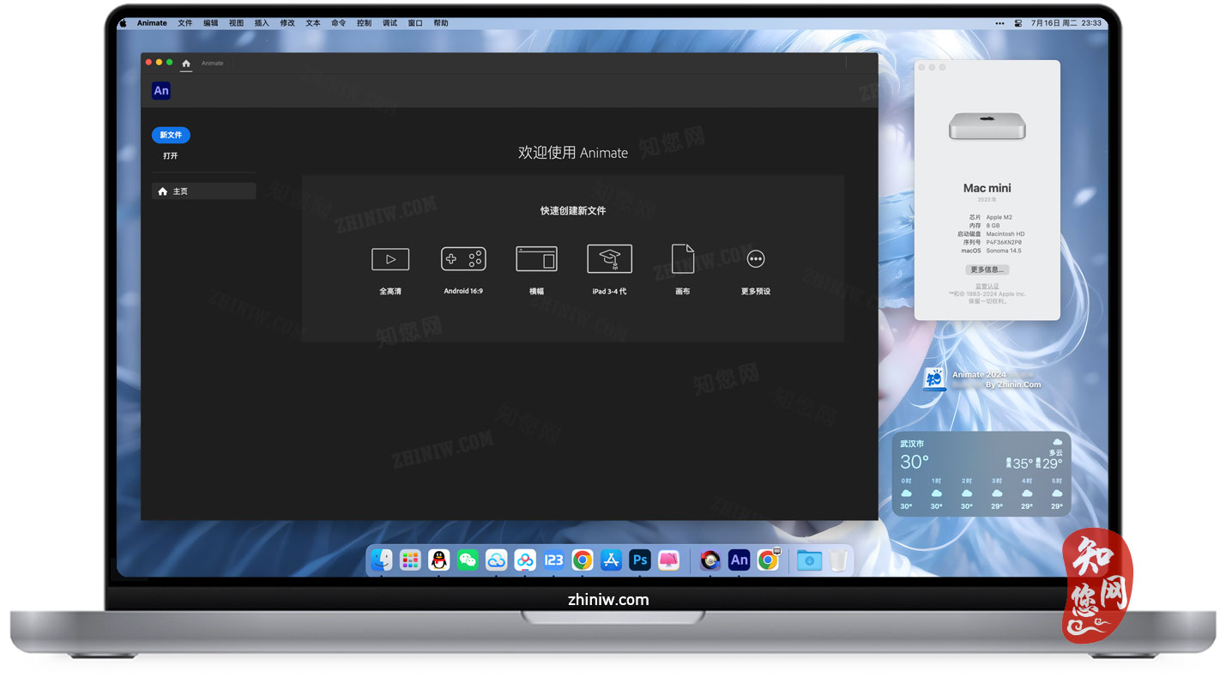This screenshot has width=1226, height=684.
Task: Select the iPad 3-4 代 preset icon
Action: tap(609, 259)
